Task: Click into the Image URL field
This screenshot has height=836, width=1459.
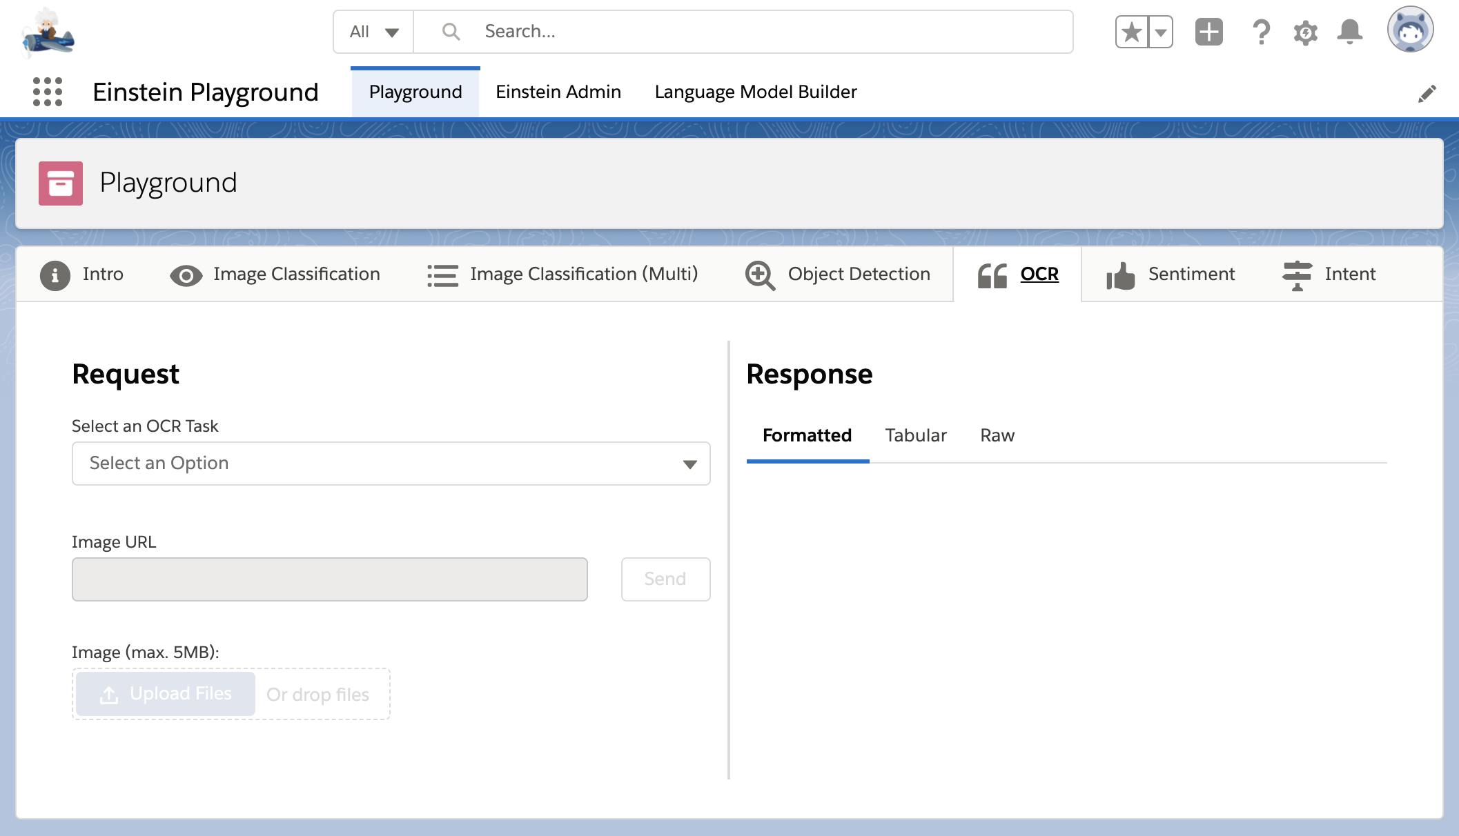Action: 329,579
